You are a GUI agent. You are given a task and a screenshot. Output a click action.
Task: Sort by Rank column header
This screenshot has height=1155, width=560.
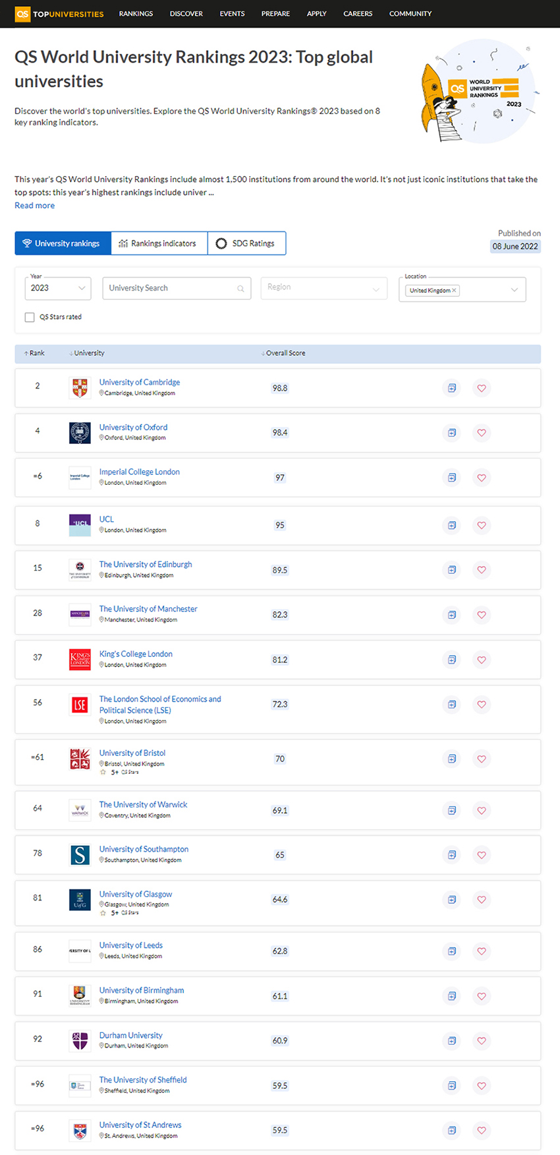[x=34, y=353]
